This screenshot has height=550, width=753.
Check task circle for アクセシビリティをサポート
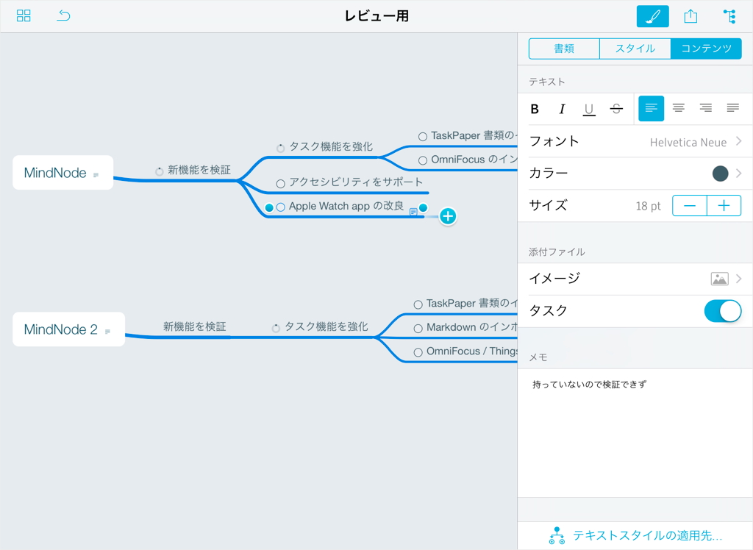281,184
